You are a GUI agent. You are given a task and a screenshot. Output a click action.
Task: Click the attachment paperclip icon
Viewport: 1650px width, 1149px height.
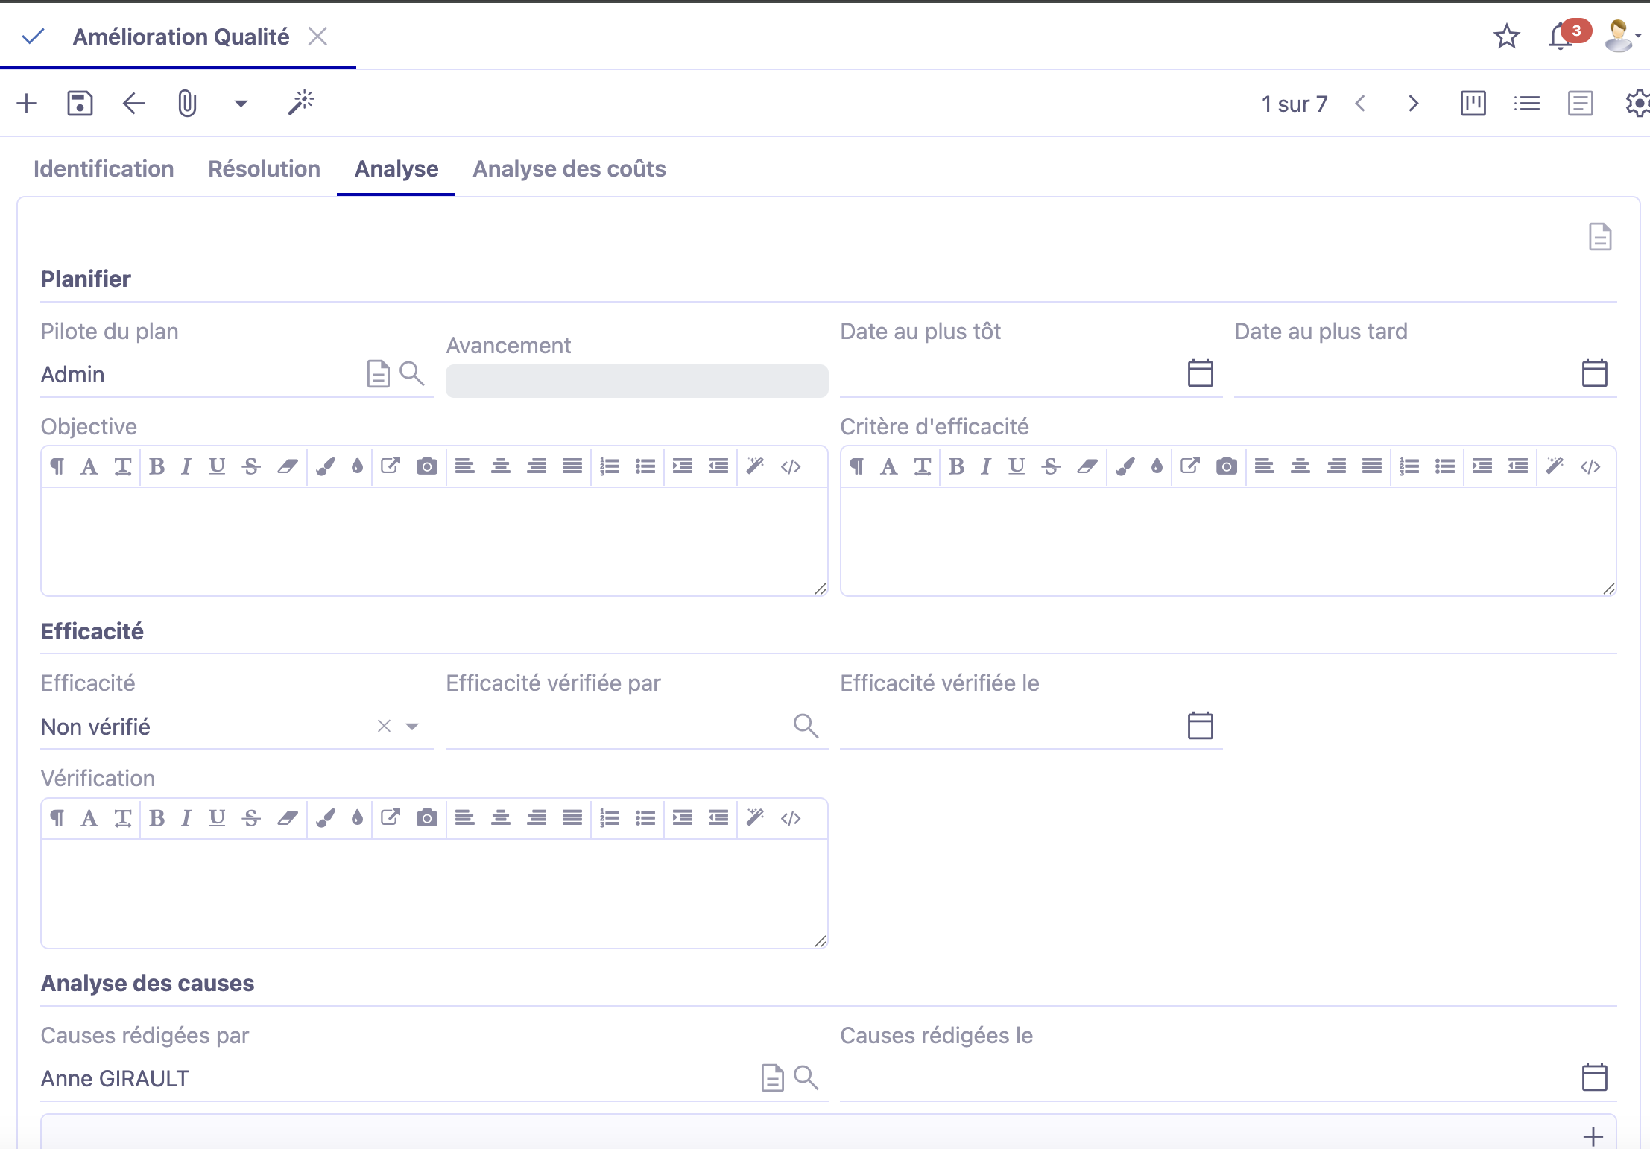[x=187, y=104]
